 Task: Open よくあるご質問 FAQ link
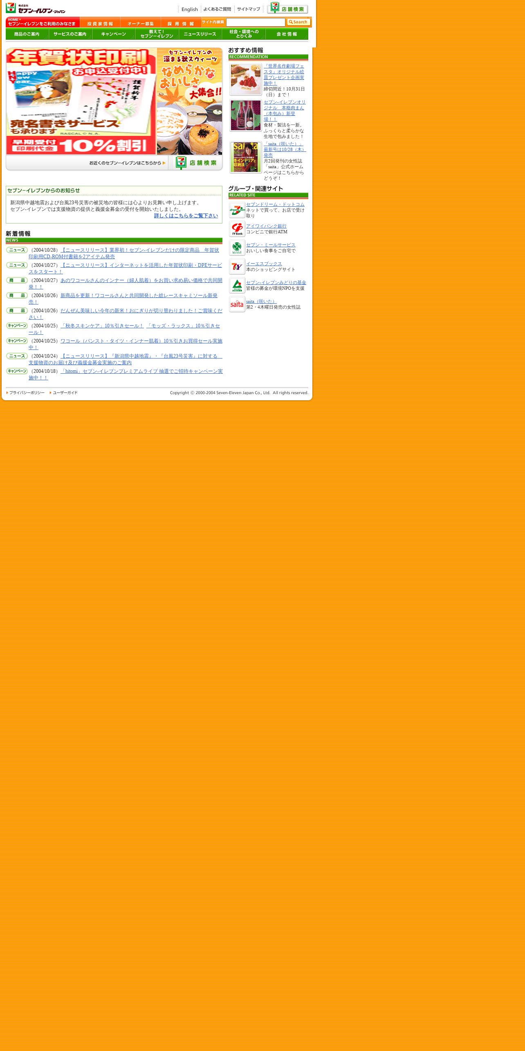[217, 9]
